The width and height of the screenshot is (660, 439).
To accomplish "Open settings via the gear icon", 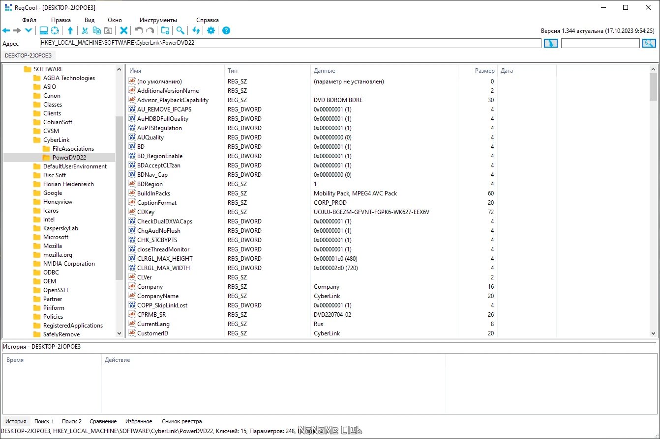I will click(x=211, y=30).
